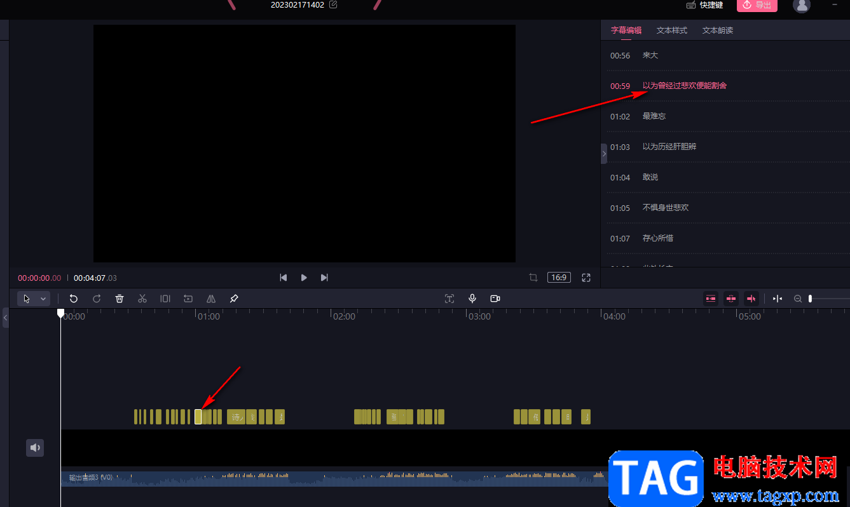
Task: Collapse the right subtitle panel arrow
Action: pyautogui.click(x=604, y=154)
